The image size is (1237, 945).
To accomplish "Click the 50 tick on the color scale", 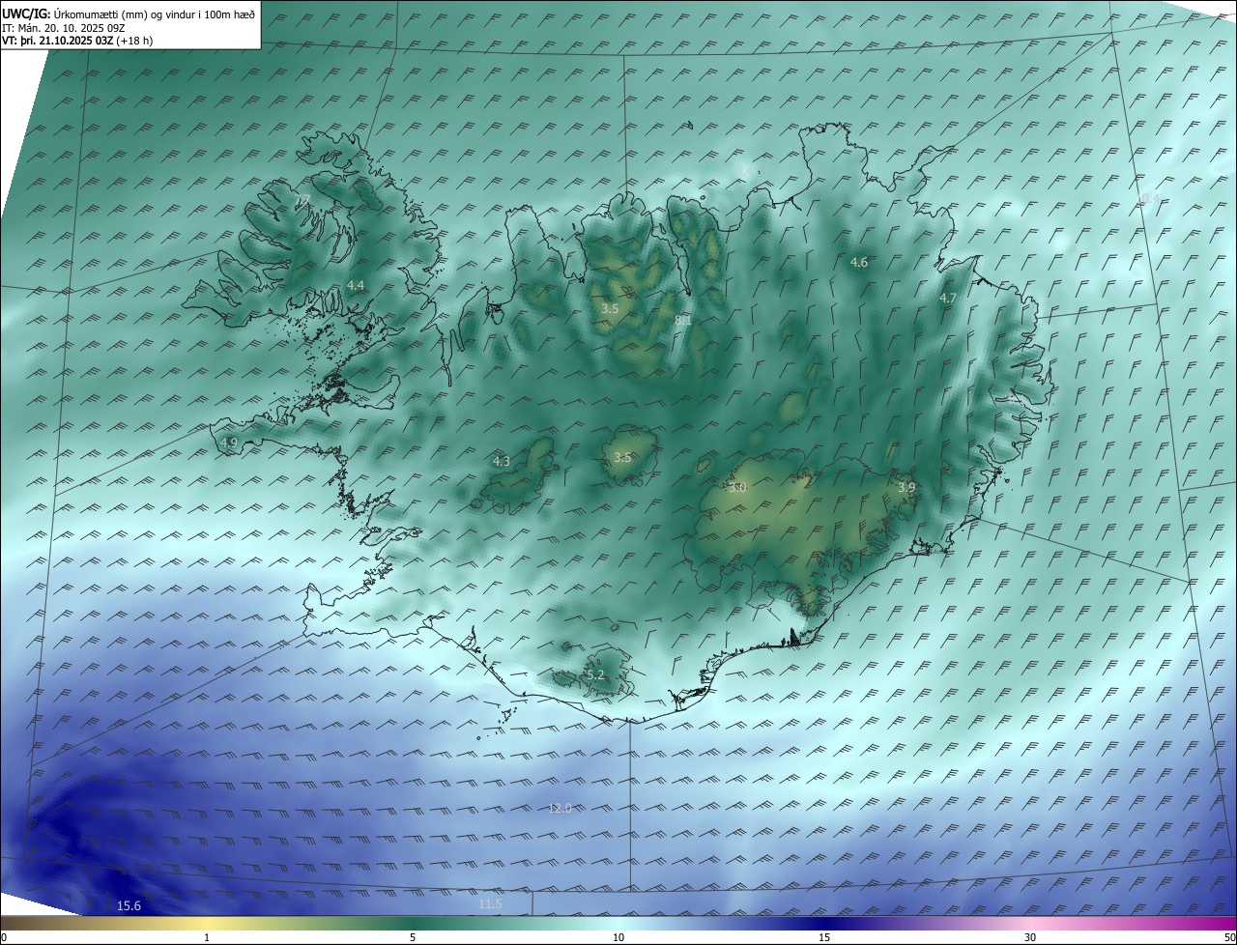I will (1229, 937).
